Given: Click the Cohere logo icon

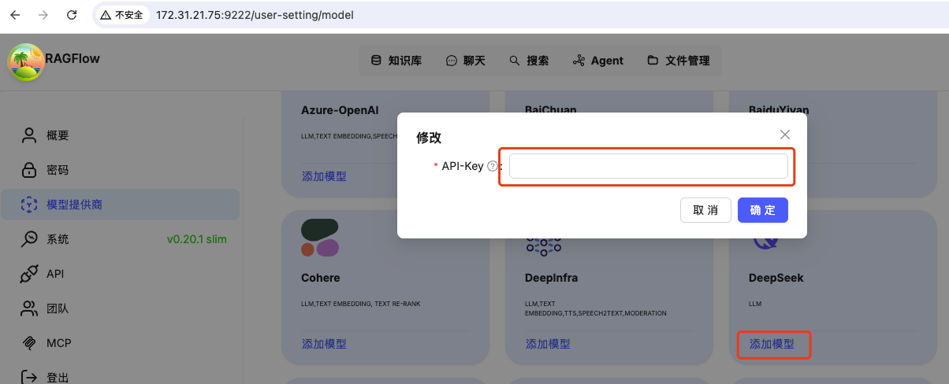Looking at the screenshot, I should coord(320,238).
